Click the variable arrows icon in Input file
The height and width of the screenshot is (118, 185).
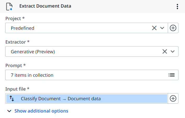tap(12, 98)
